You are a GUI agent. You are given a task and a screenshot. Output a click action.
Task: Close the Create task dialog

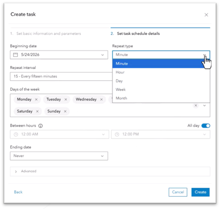point(206,15)
